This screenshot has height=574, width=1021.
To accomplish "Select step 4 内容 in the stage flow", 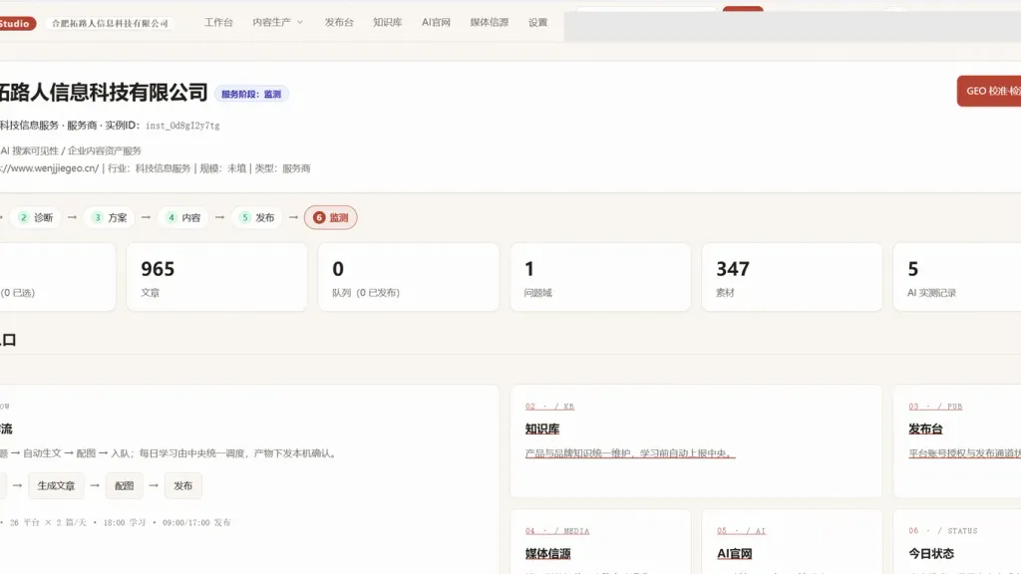I will (183, 217).
